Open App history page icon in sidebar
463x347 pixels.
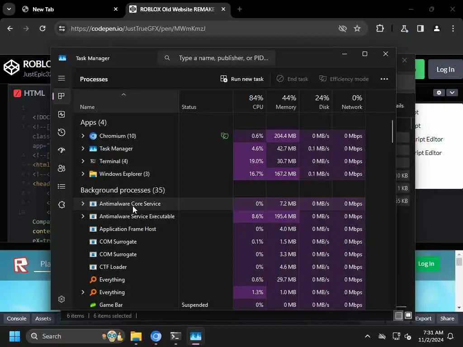tap(61, 132)
